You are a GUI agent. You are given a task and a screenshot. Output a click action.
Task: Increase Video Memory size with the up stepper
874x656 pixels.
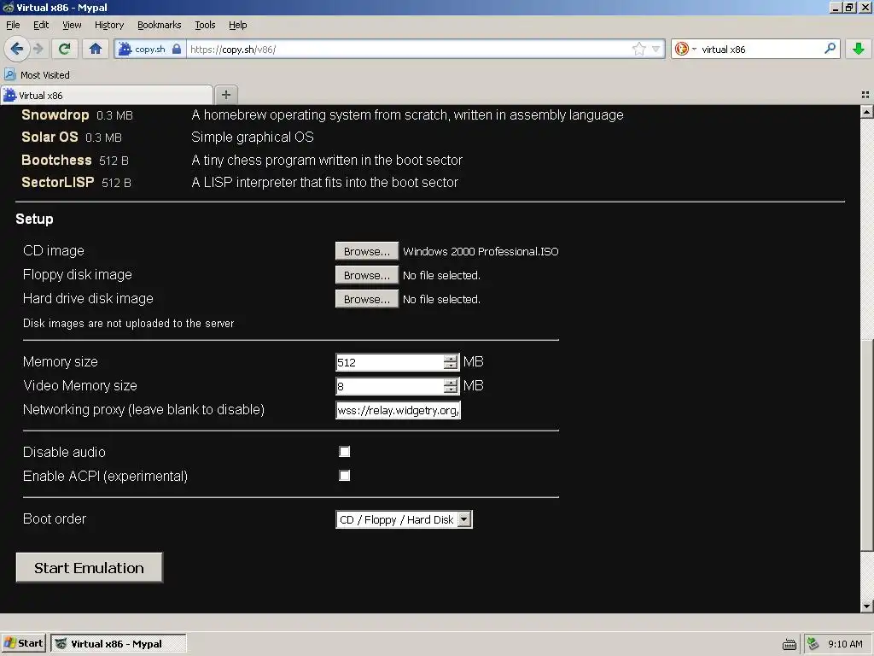point(451,383)
